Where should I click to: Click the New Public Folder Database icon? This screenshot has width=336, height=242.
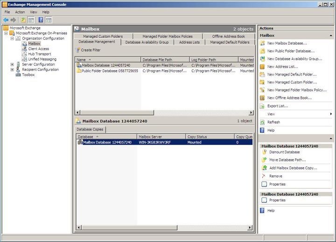(x=262, y=51)
